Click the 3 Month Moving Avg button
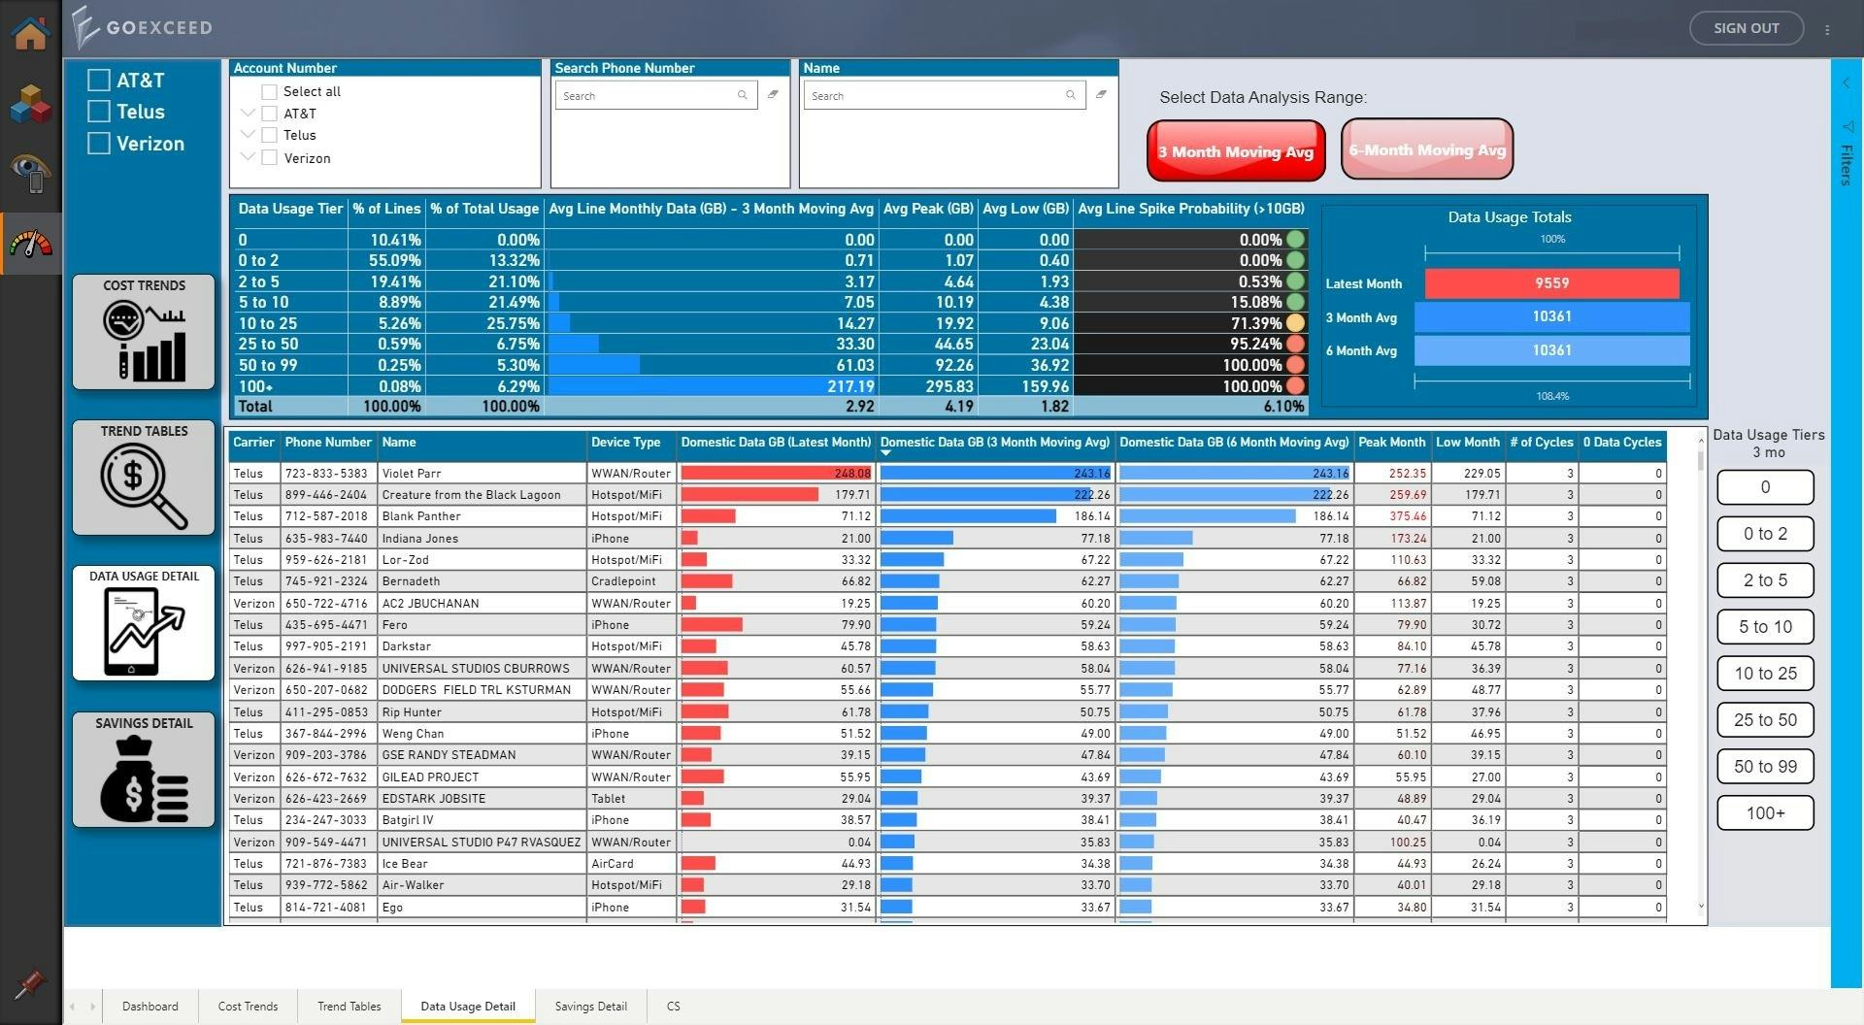 point(1235,150)
